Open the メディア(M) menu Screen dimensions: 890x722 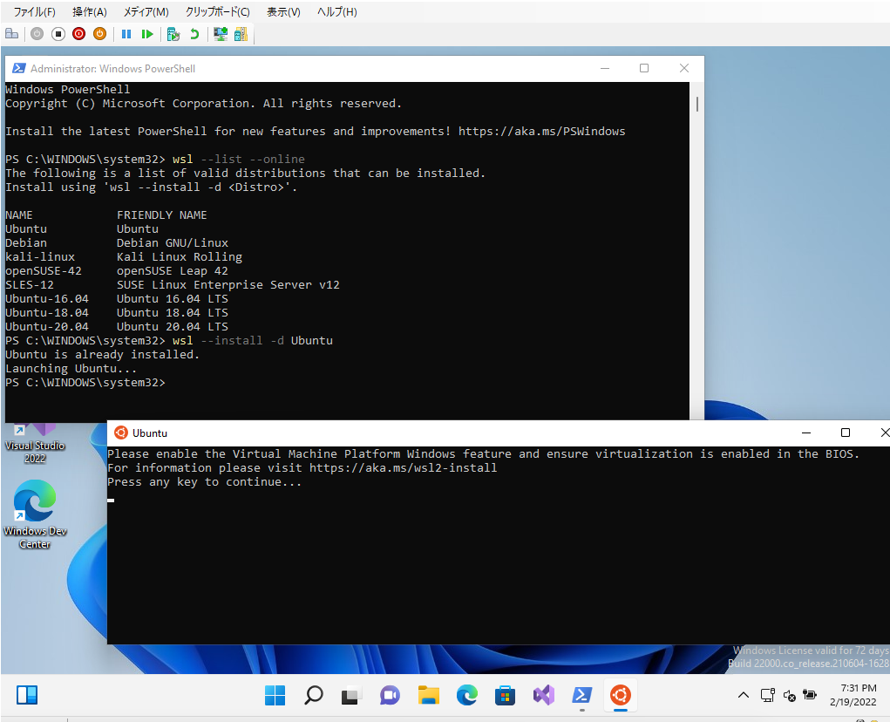(146, 11)
